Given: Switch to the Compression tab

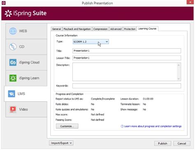Looking at the screenshot, I should 100,29.
